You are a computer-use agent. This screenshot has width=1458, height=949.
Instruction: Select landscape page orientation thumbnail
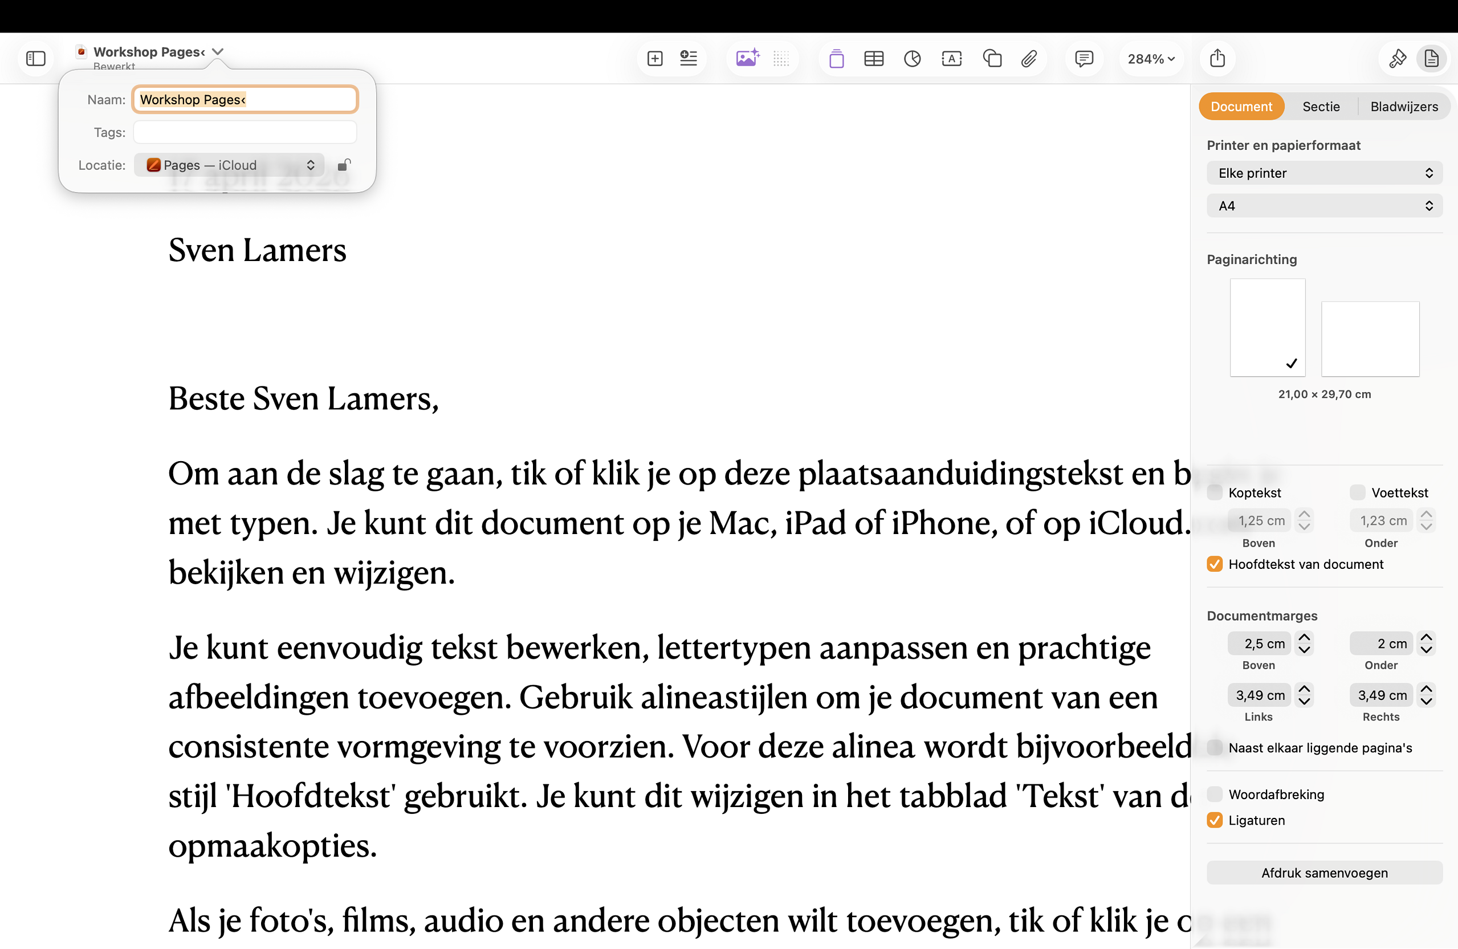(x=1370, y=339)
